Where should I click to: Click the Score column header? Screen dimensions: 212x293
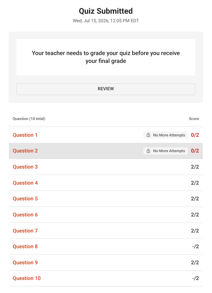[194, 119]
